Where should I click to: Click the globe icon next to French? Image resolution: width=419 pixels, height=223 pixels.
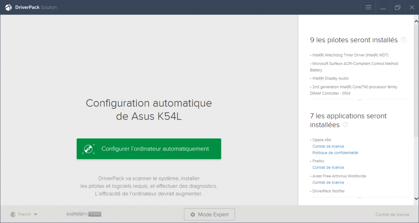(13, 214)
